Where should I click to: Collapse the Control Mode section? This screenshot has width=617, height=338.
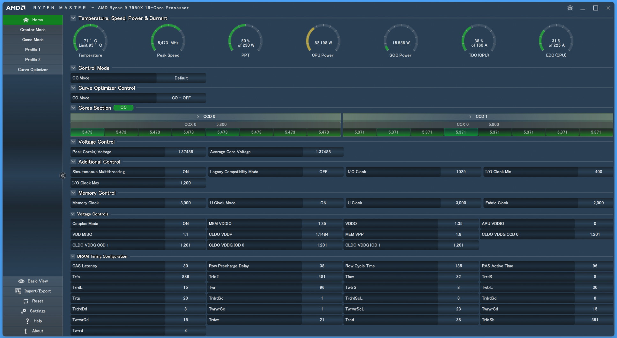[73, 68]
